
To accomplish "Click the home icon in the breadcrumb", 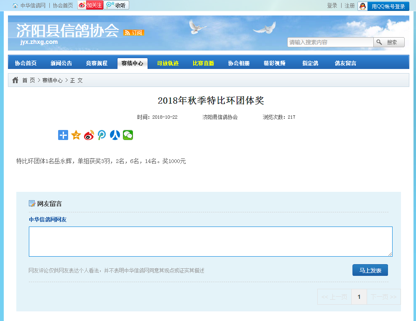I will click(15, 80).
